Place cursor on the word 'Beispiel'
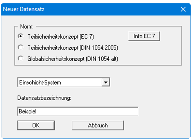 coord(27,111)
